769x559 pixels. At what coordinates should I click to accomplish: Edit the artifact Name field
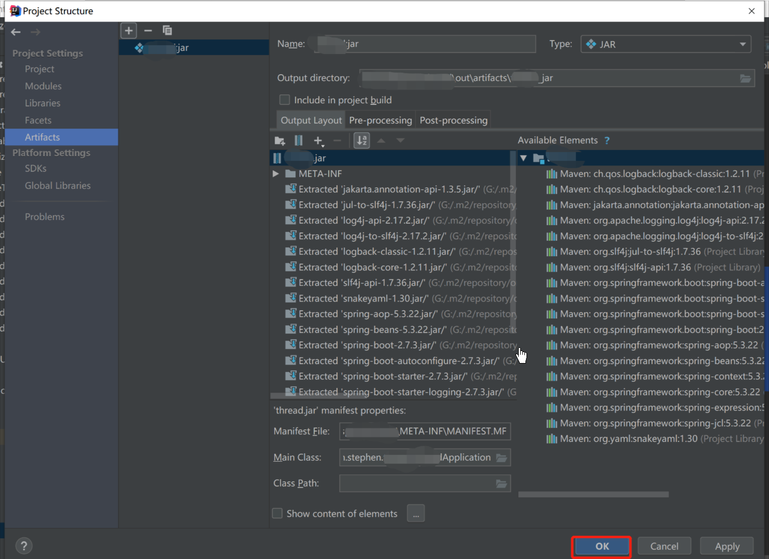pos(425,44)
